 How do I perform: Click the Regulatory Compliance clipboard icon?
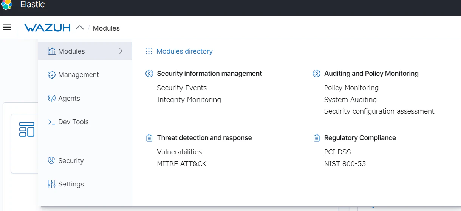point(317,138)
